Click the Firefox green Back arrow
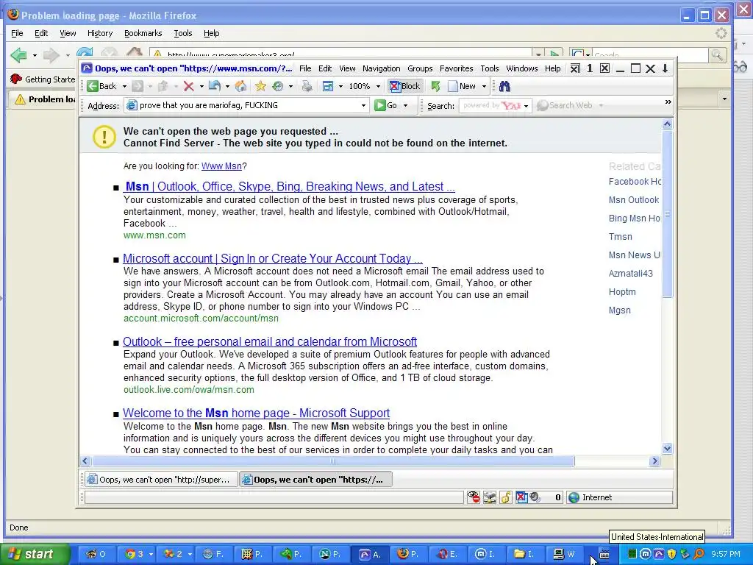 point(18,55)
